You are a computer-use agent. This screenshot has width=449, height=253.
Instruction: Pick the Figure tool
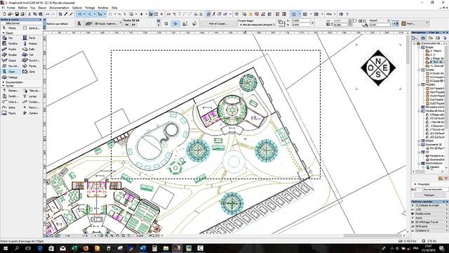[x=9, y=113]
